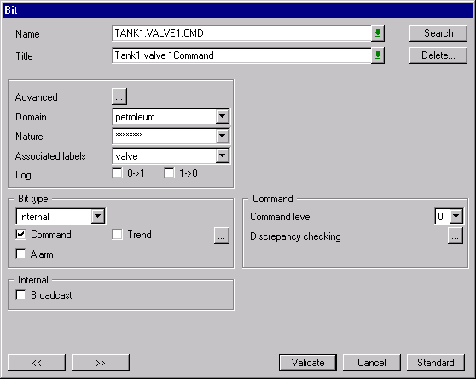Click the "Discrepancy checking" label
476x379 pixels.
pos(295,236)
